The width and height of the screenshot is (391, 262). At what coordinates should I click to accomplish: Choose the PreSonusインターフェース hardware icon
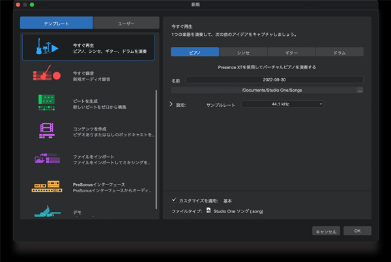point(47,186)
